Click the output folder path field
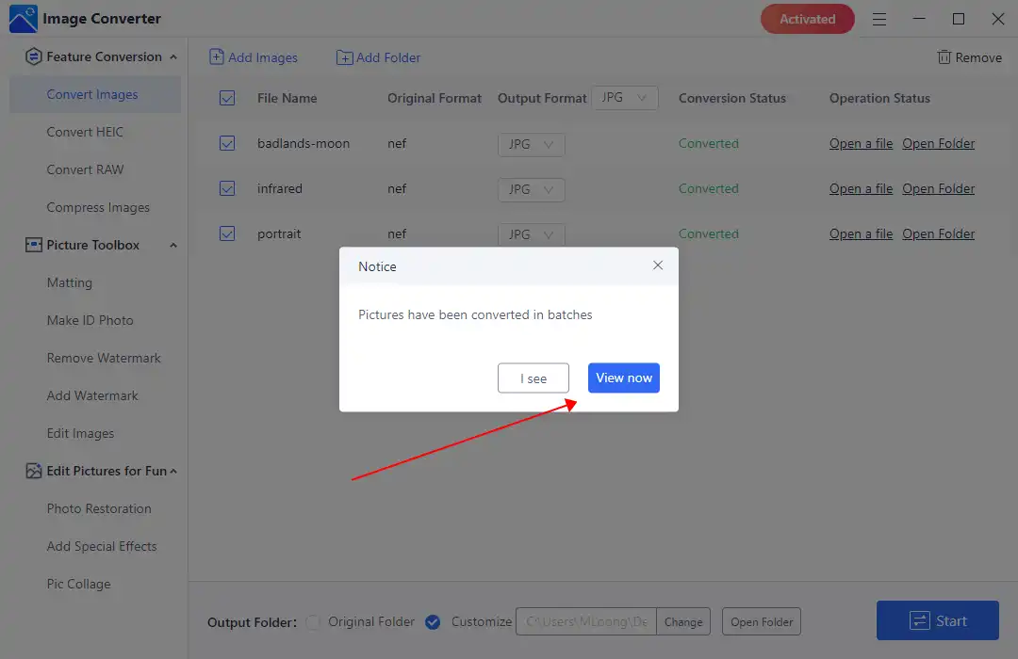Image resolution: width=1018 pixels, height=659 pixels. pos(586,621)
